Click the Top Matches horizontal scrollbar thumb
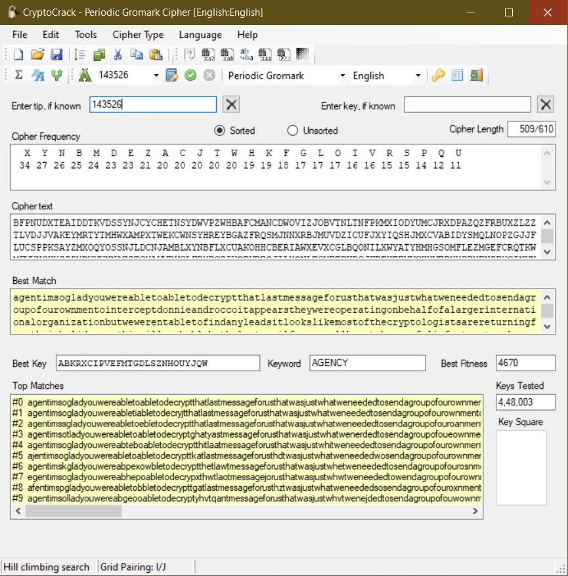Screen dimensions: 568x576 pyautogui.click(x=74, y=511)
